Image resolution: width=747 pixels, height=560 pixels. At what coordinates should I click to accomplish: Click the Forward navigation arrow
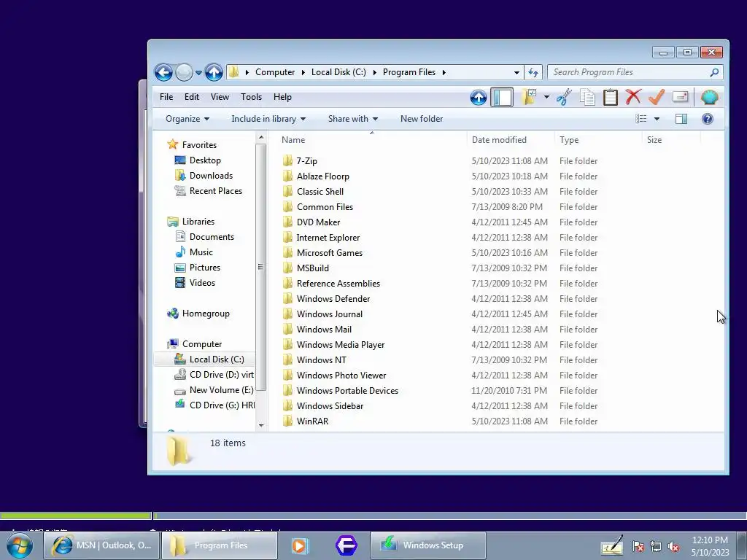(x=184, y=72)
